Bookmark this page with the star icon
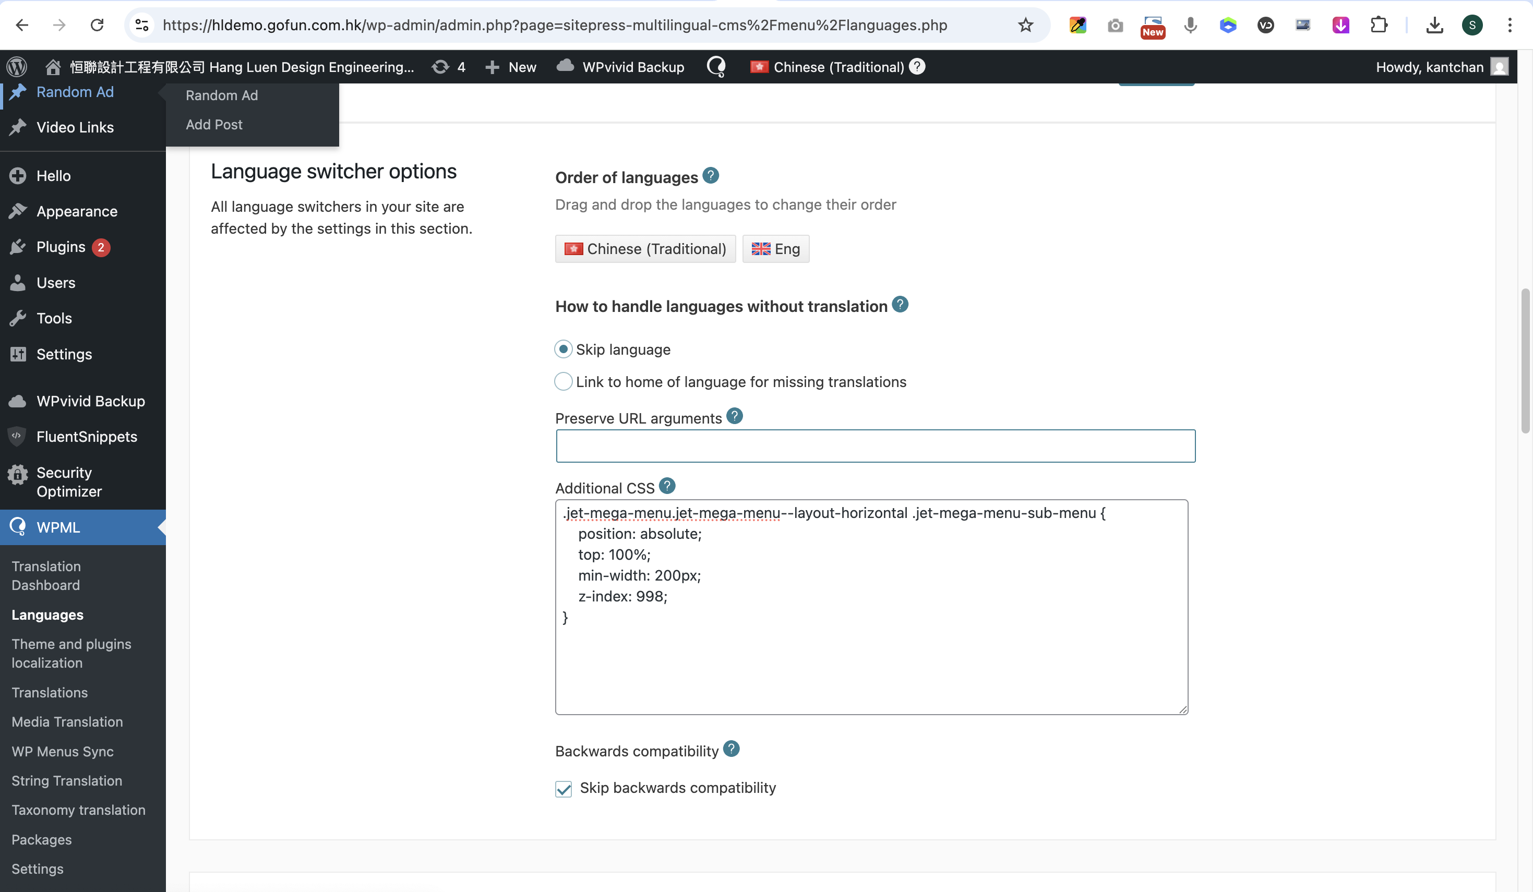Viewport: 1533px width, 892px height. (x=1026, y=25)
